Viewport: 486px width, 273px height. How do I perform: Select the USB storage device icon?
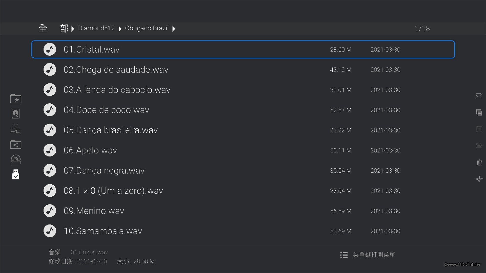tap(16, 174)
